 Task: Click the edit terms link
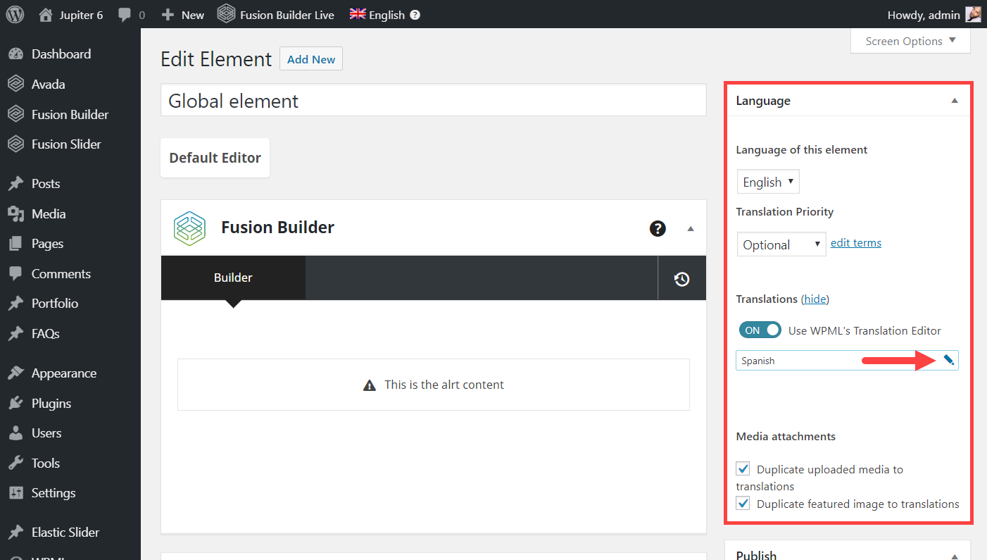(x=856, y=242)
